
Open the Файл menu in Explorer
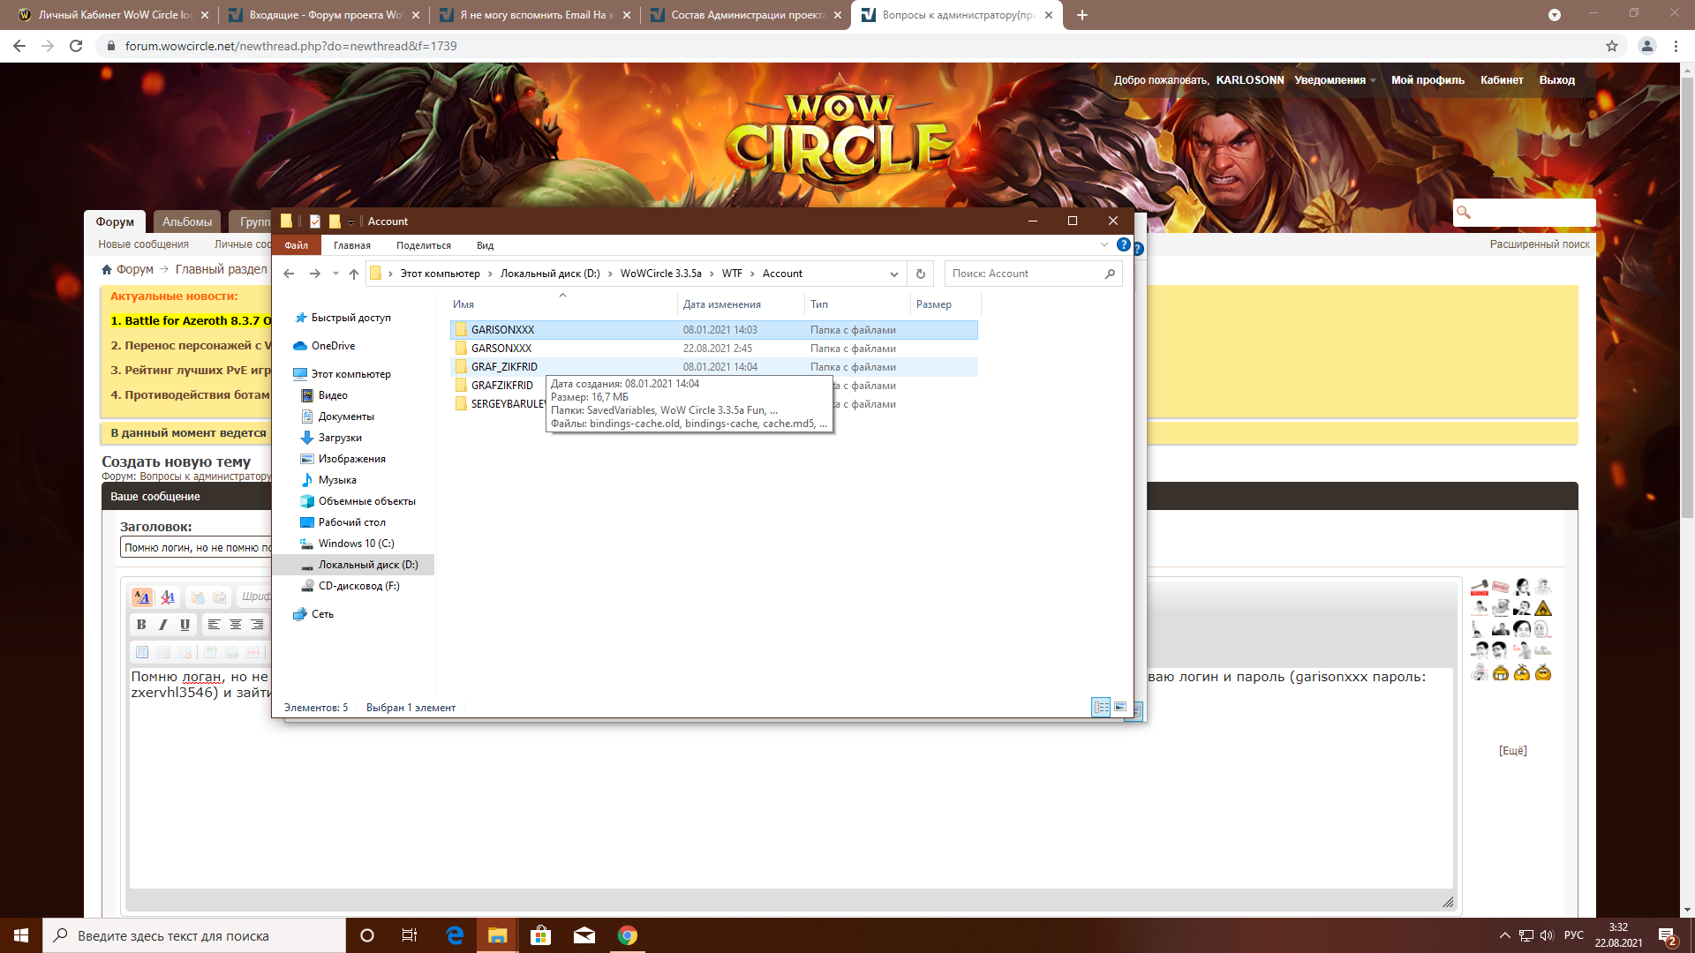point(296,245)
